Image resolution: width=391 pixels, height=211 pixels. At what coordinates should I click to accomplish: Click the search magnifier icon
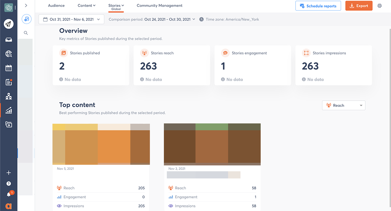pyautogui.click(x=26, y=33)
